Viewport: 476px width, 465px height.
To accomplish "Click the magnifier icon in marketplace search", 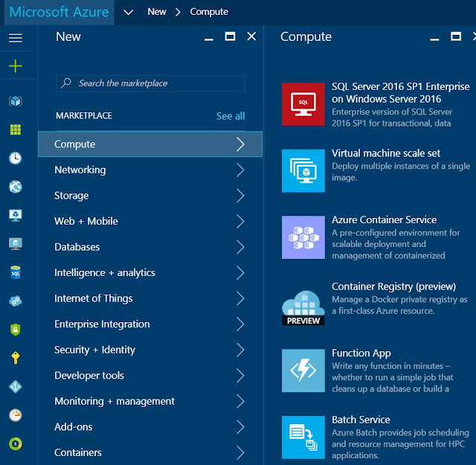I will 66,83.
